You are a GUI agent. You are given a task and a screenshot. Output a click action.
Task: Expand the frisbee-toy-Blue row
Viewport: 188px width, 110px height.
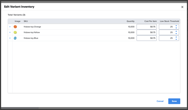pyautogui.click(x=10, y=38)
